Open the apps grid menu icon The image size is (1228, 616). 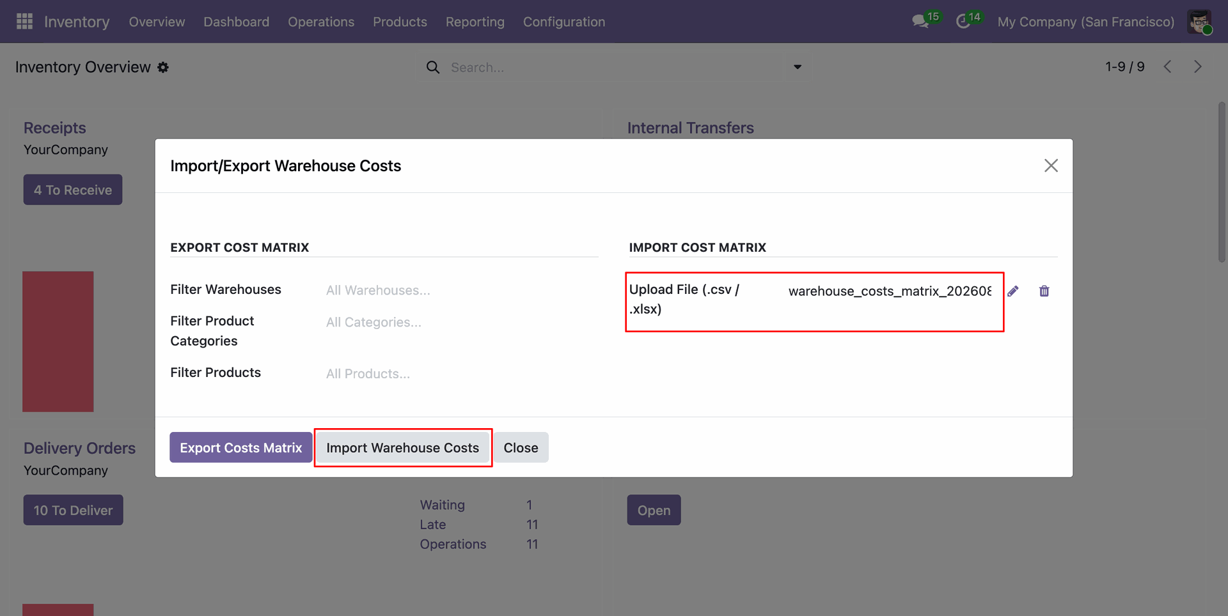[x=24, y=22]
